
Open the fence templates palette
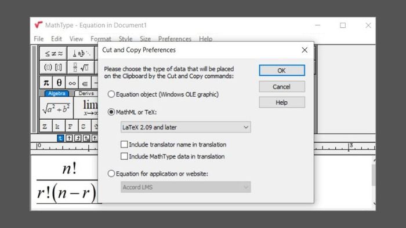click(x=53, y=67)
